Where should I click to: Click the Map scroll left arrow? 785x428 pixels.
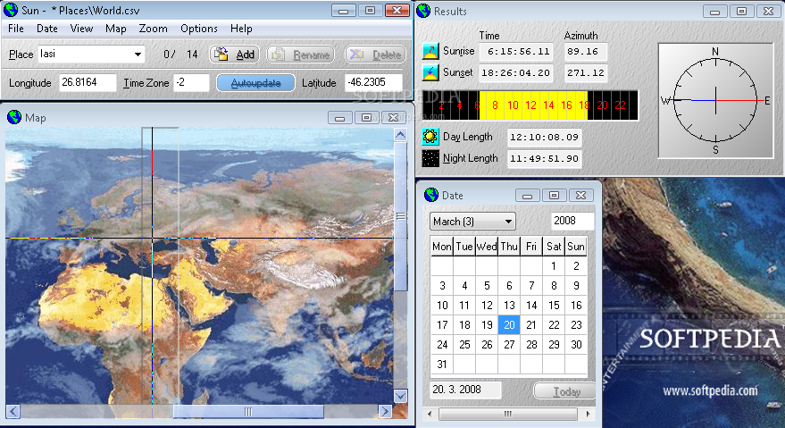coord(13,411)
